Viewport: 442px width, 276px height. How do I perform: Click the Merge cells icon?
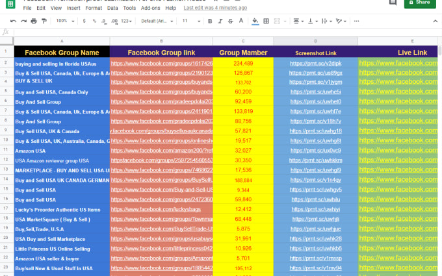tap(277, 21)
